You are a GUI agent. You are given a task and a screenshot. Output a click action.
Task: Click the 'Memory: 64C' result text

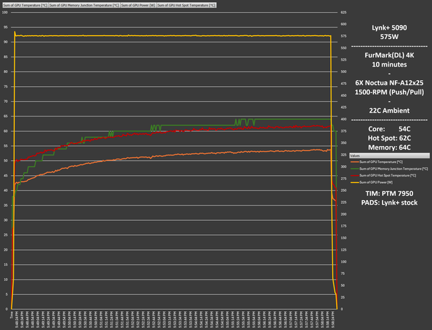(x=389, y=147)
